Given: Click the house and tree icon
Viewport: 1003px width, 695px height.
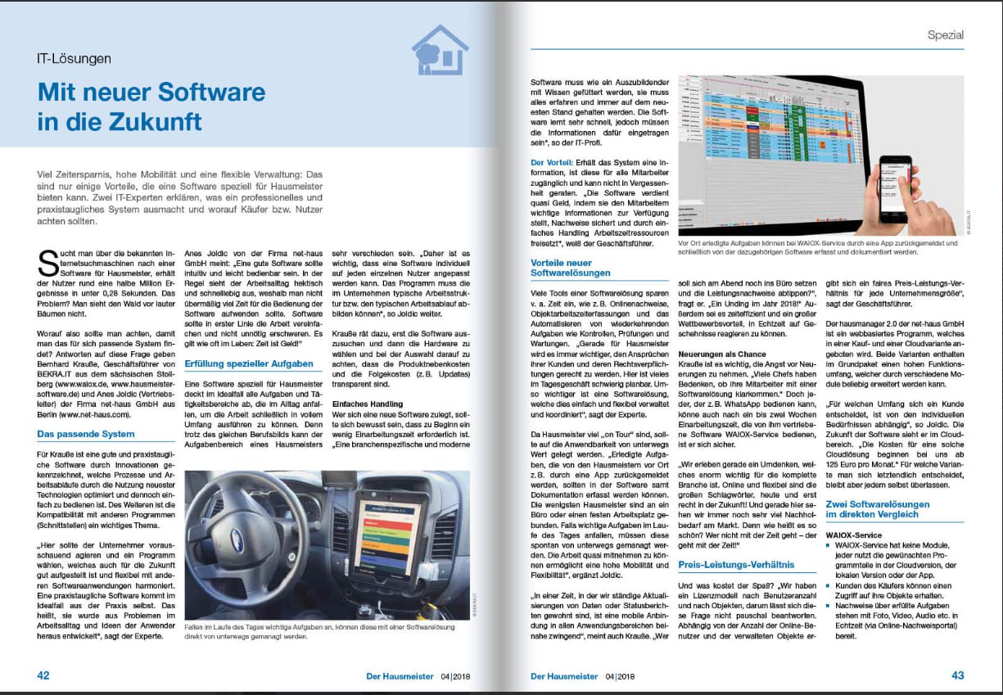Looking at the screenshot, I should tap(440, 50).
